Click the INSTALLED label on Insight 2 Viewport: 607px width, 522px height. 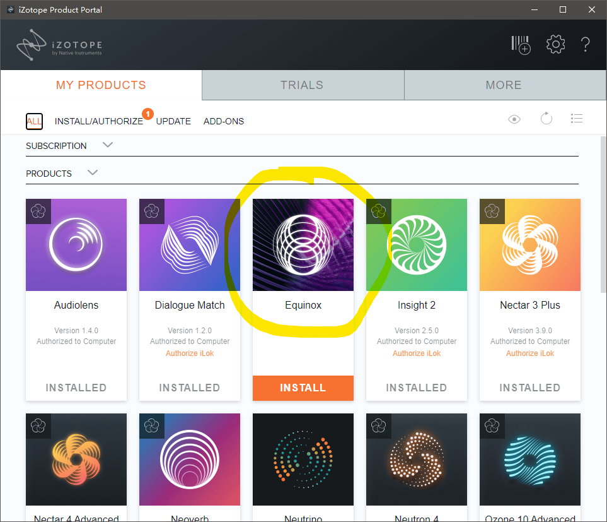pyautogui.click(x=417, y=388)
